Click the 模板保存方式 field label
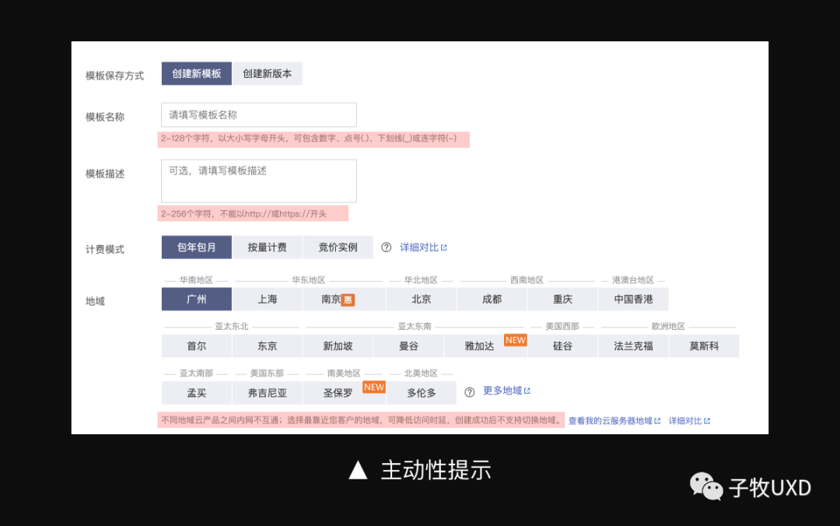 click(114, 75)
